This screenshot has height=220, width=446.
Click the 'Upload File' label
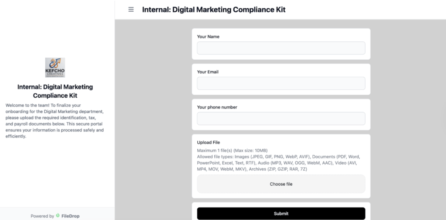pos(209,142)
